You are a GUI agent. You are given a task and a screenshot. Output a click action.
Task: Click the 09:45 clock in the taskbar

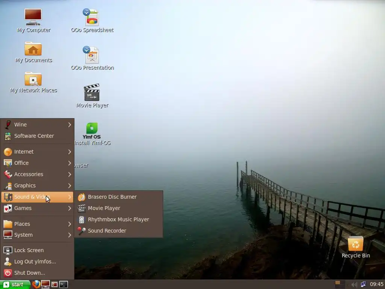[x=376, y=284]
